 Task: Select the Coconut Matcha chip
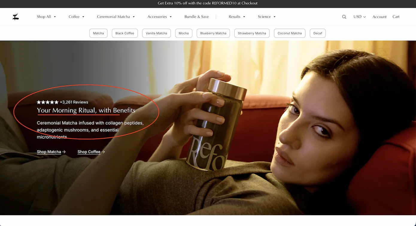pos(290,33)
